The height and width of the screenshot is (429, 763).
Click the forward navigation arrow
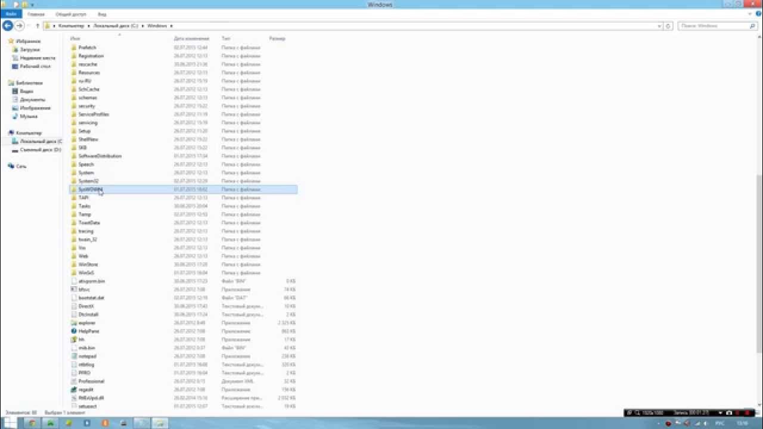[x=20, y=26]
